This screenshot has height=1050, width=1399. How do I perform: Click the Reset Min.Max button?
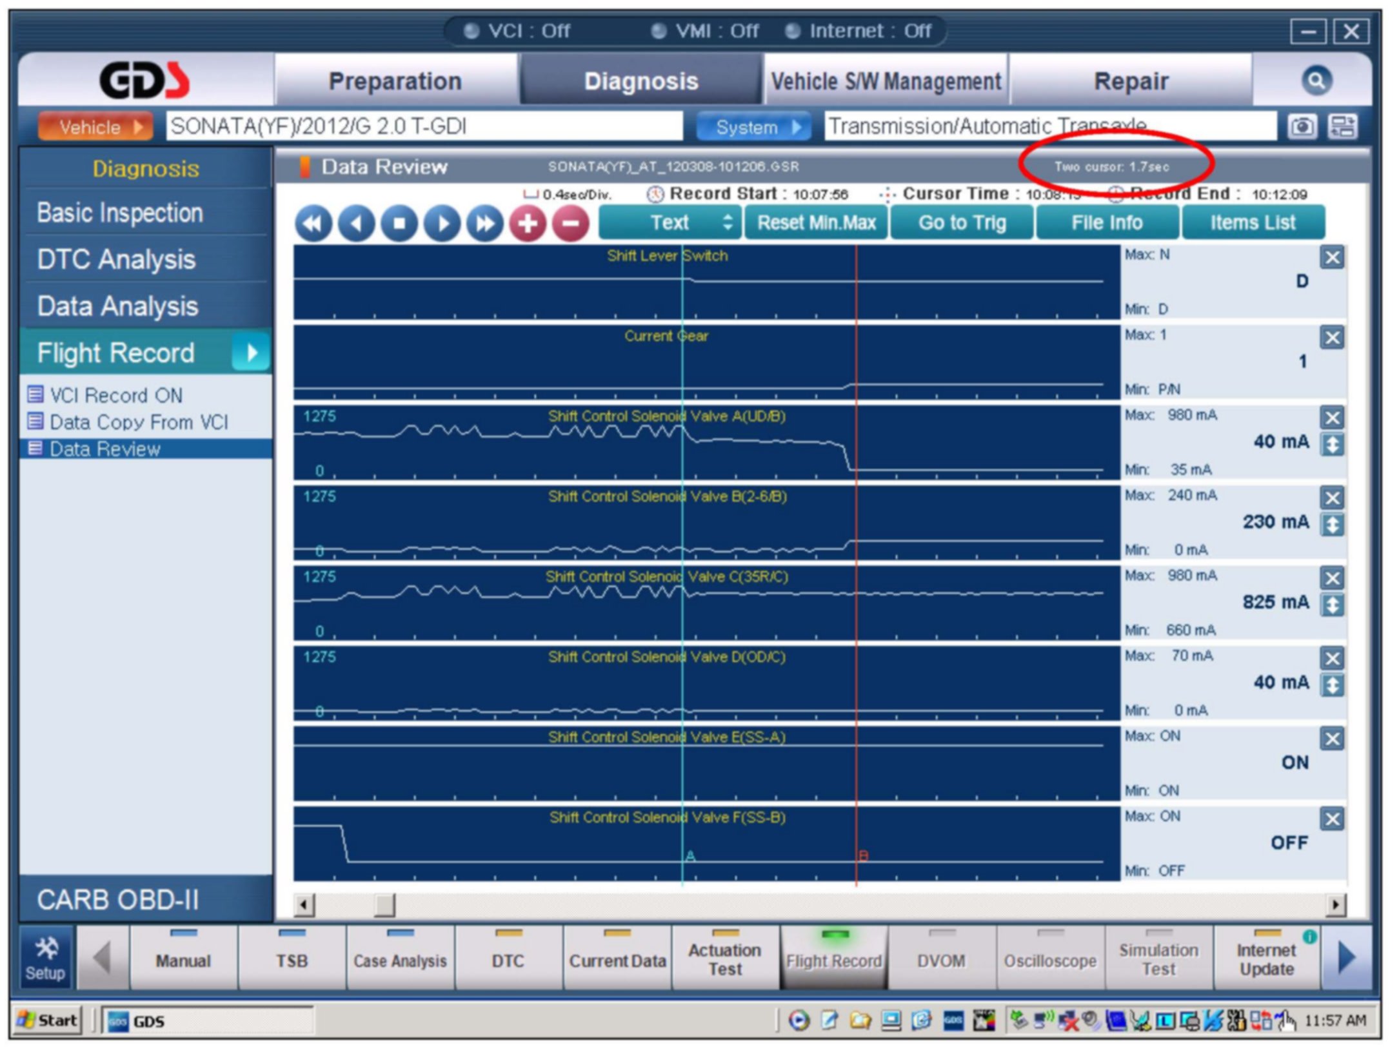coord(816,223)
